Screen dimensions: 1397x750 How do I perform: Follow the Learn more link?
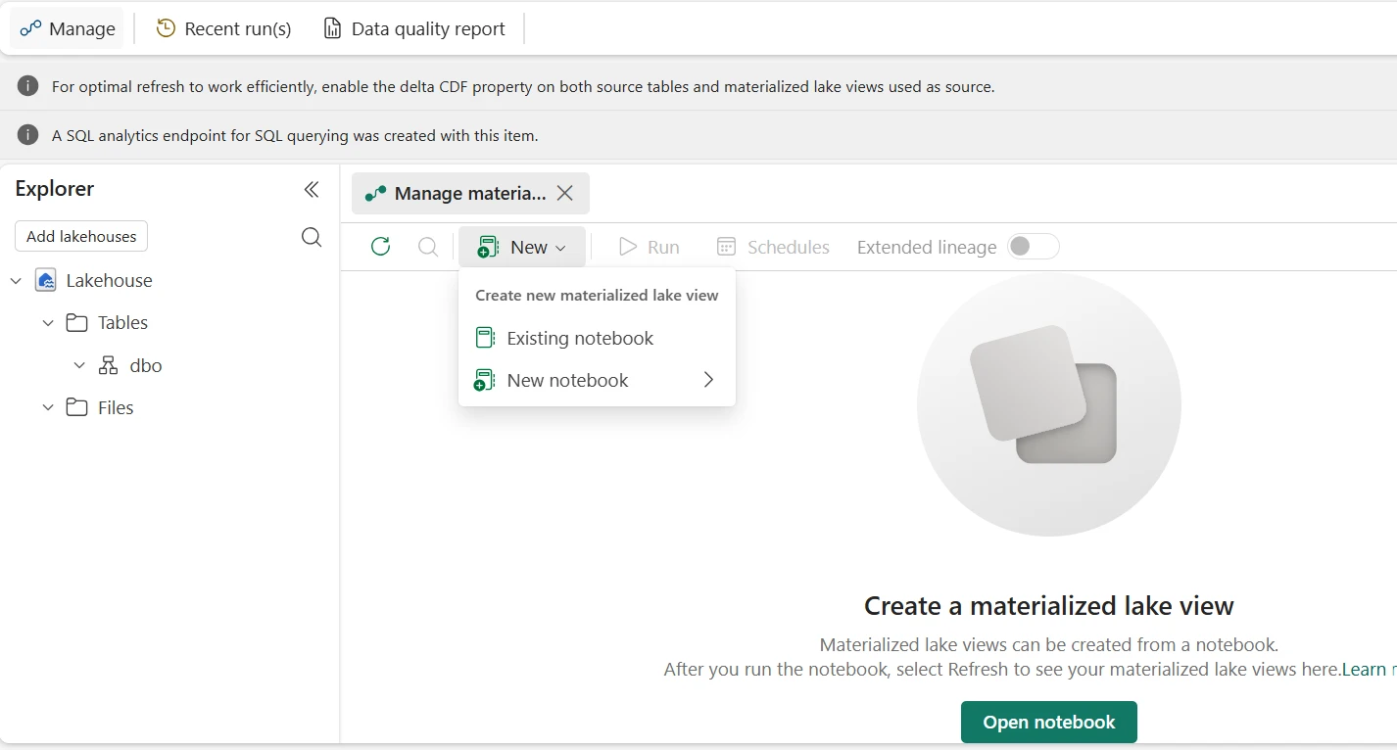coord(1370,670)
